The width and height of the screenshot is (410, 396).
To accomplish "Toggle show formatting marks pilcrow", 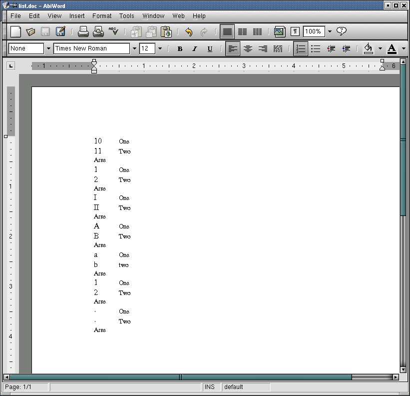I will pyautogui.click(x=295, y=31).
